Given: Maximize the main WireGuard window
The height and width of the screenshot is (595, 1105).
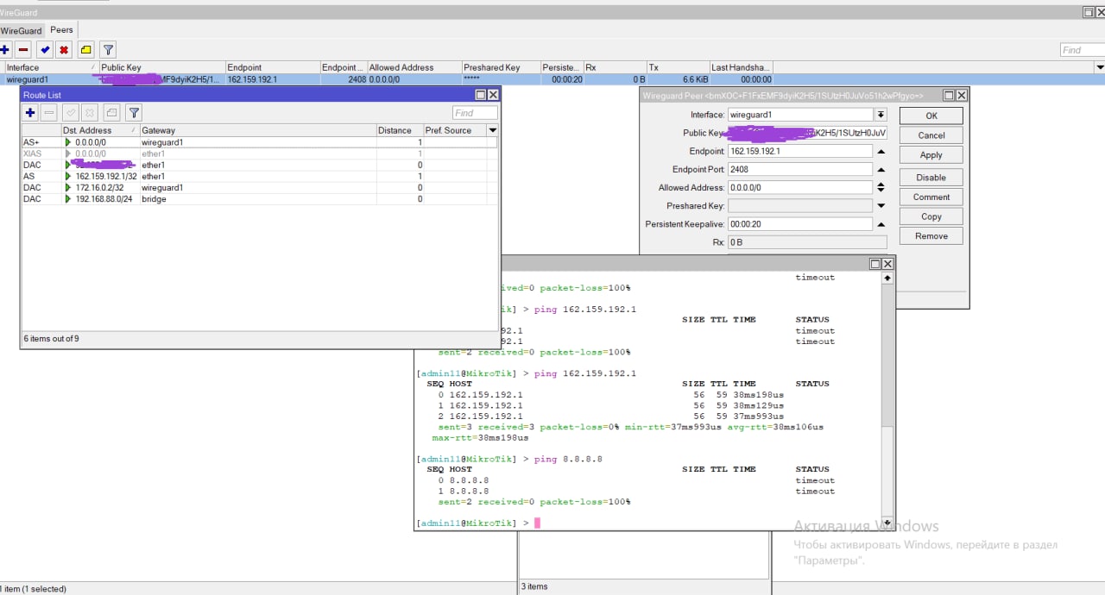Looking at the screenshot, I should (x=1089, y=12).
